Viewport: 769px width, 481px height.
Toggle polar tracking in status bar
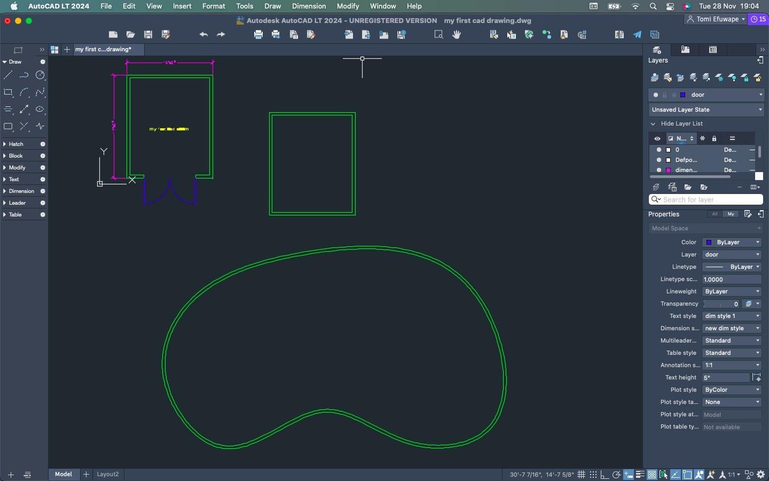(617, 475)
